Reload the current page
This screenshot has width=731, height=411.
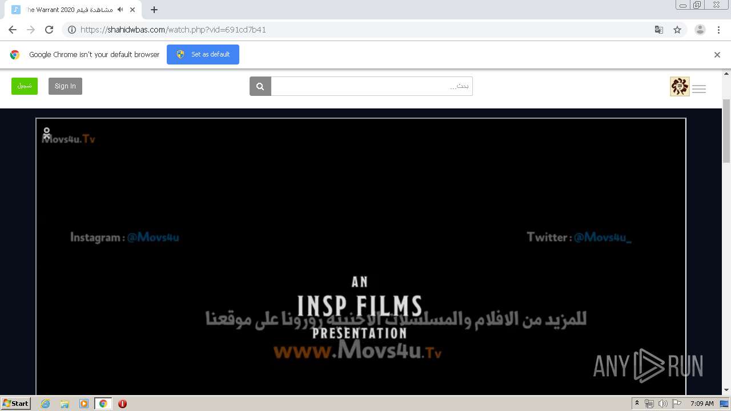(x=49, y=30)
